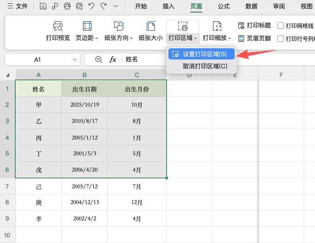Click the selection fill handle square
315x243 pixels.
[167, 178]
